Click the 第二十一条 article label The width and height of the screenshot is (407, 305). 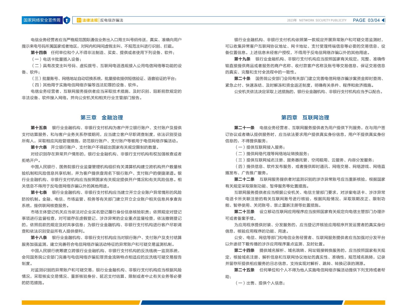[244, 128]
